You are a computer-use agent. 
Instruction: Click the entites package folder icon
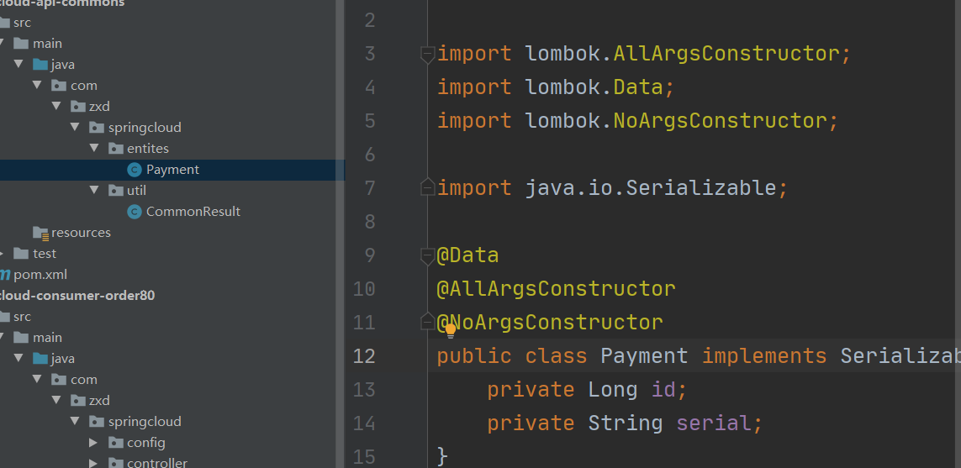point(116,148)
